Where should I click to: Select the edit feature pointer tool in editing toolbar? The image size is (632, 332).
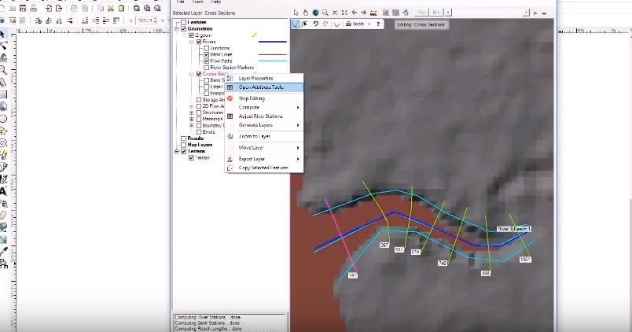click(306, 24)
